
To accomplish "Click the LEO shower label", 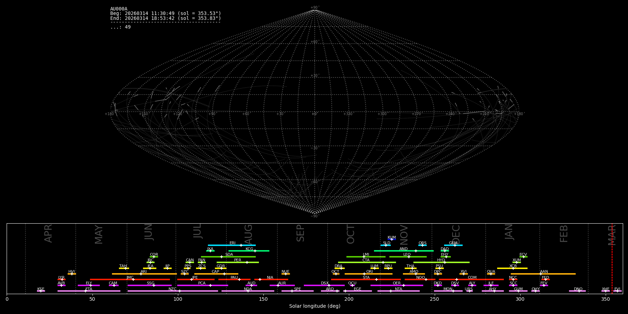I will point(407,255).
